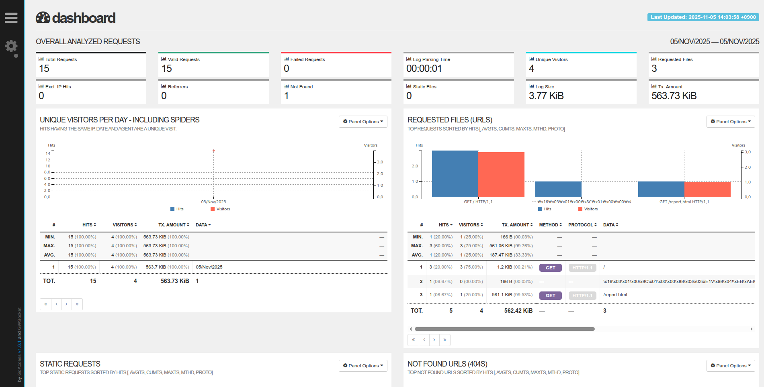Image resolution: width=764 pixels, height=387 pixels.
Task: Click the Unique Visitors chart icon
Action: coord(531,59)
